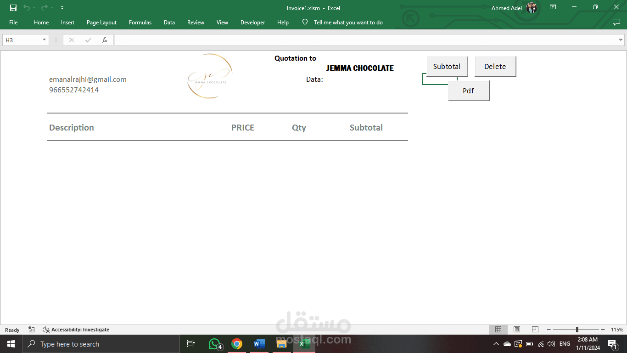Open the Page Layout tab

click(101, 23)
